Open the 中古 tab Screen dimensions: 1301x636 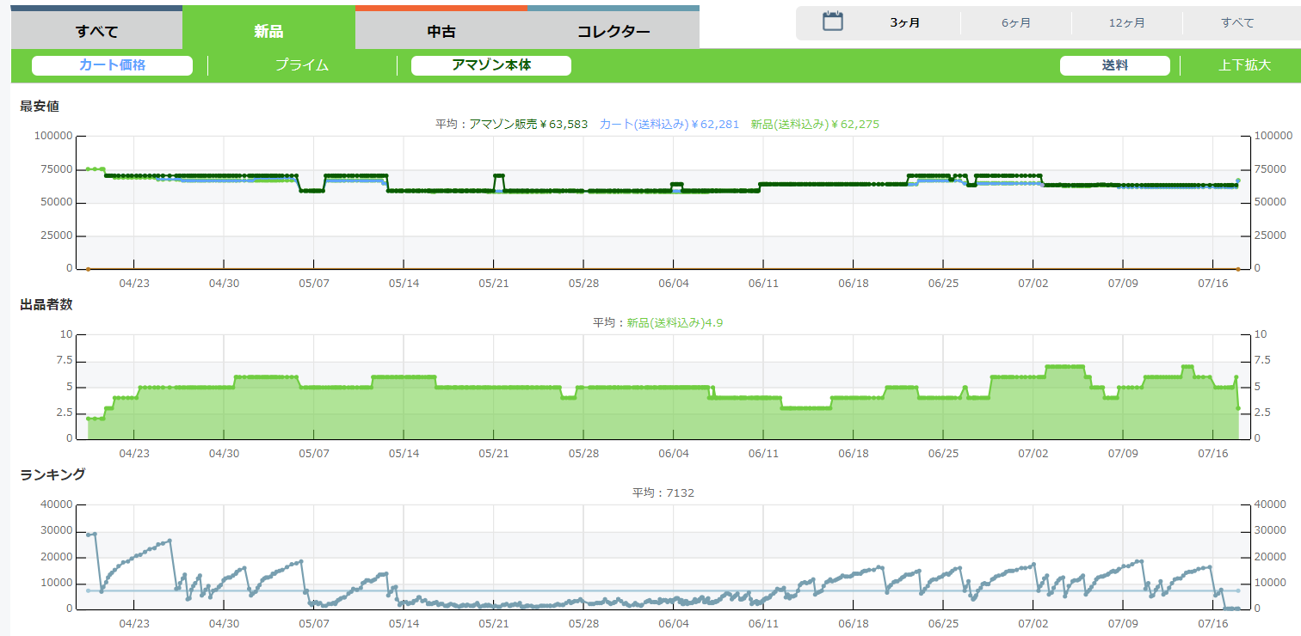(x=441, y=32)
